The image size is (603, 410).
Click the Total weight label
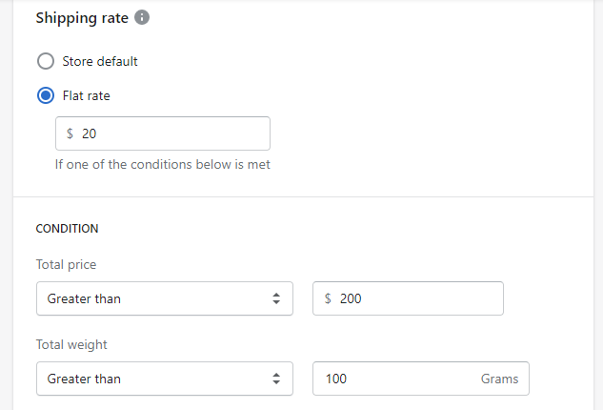click(70, 344)
